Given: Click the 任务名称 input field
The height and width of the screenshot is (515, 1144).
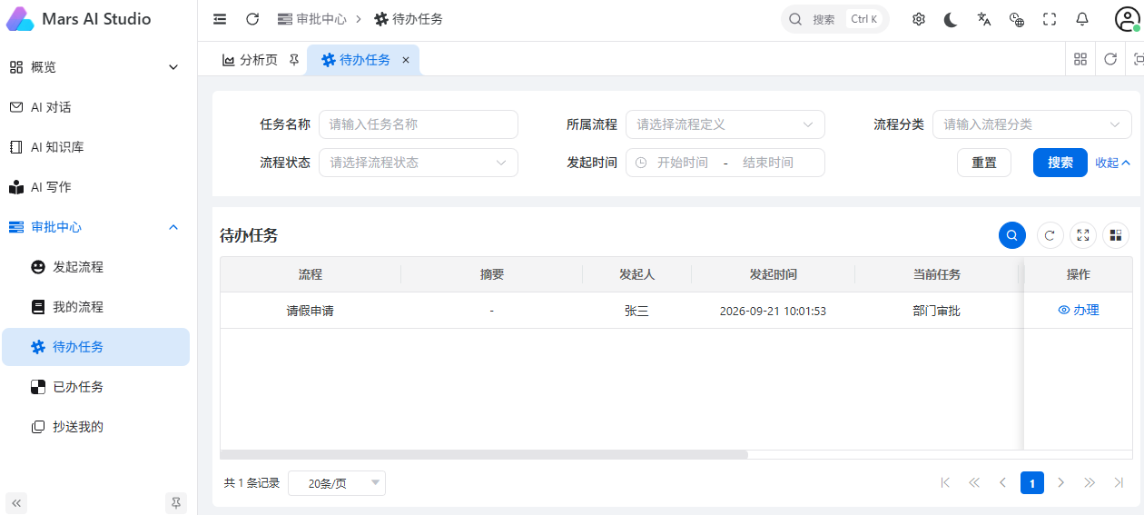Looking at the screenshot, I should pyautogui.click(x=418, y=124).
